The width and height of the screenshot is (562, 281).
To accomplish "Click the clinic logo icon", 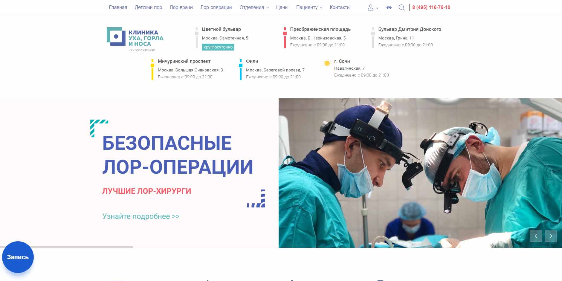I will click(116, 36).
